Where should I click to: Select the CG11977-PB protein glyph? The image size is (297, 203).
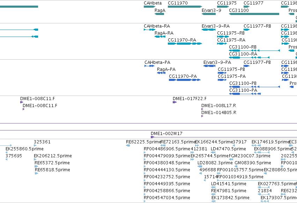click(246, 66)
